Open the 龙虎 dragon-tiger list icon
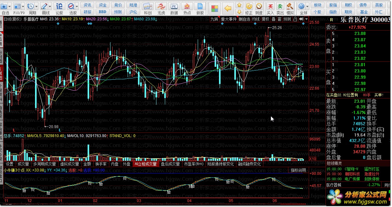 click(x=161, y=6)
